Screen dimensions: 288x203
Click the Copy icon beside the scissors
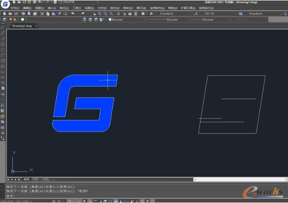[48, 13]
